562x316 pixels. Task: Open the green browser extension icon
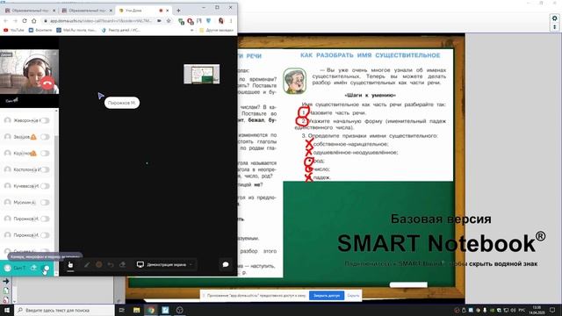(182, 21)
